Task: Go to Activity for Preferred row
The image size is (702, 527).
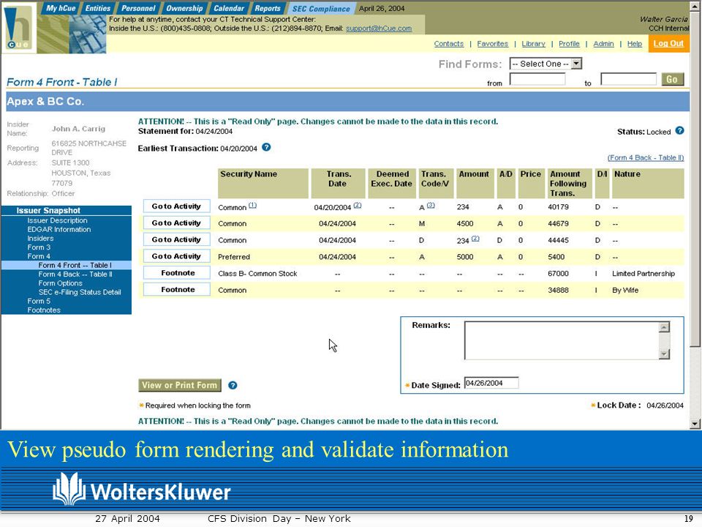Action: 176,256
